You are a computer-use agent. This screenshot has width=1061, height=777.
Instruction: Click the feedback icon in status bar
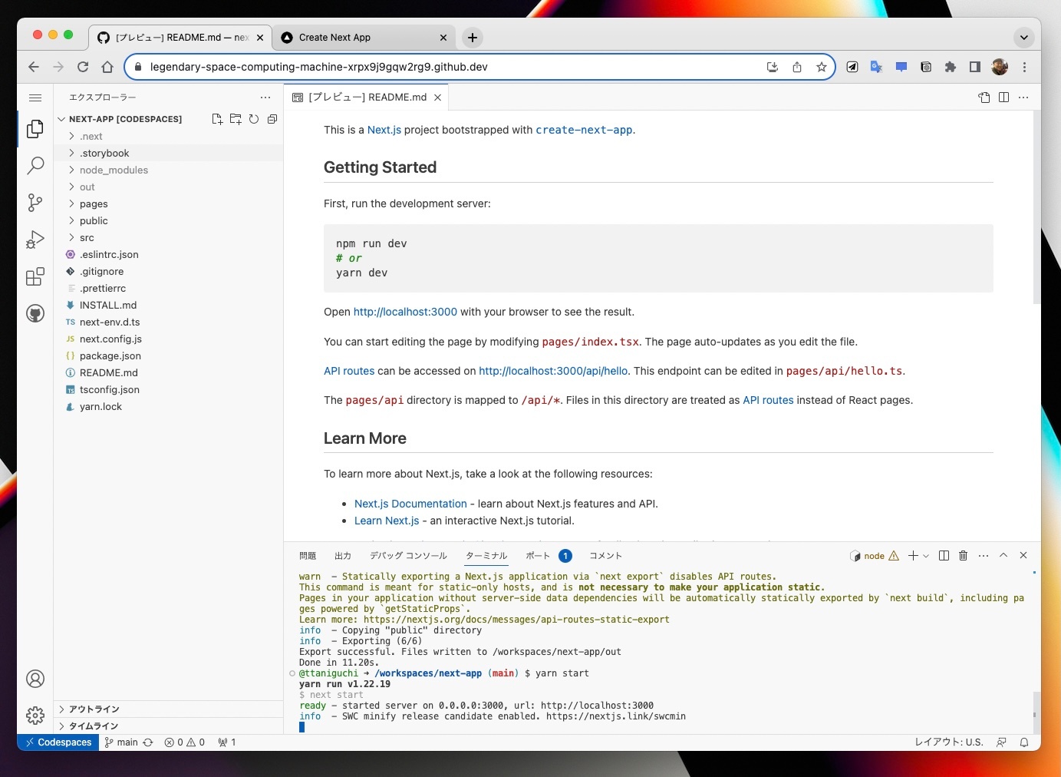click(x=1001, y=742)
